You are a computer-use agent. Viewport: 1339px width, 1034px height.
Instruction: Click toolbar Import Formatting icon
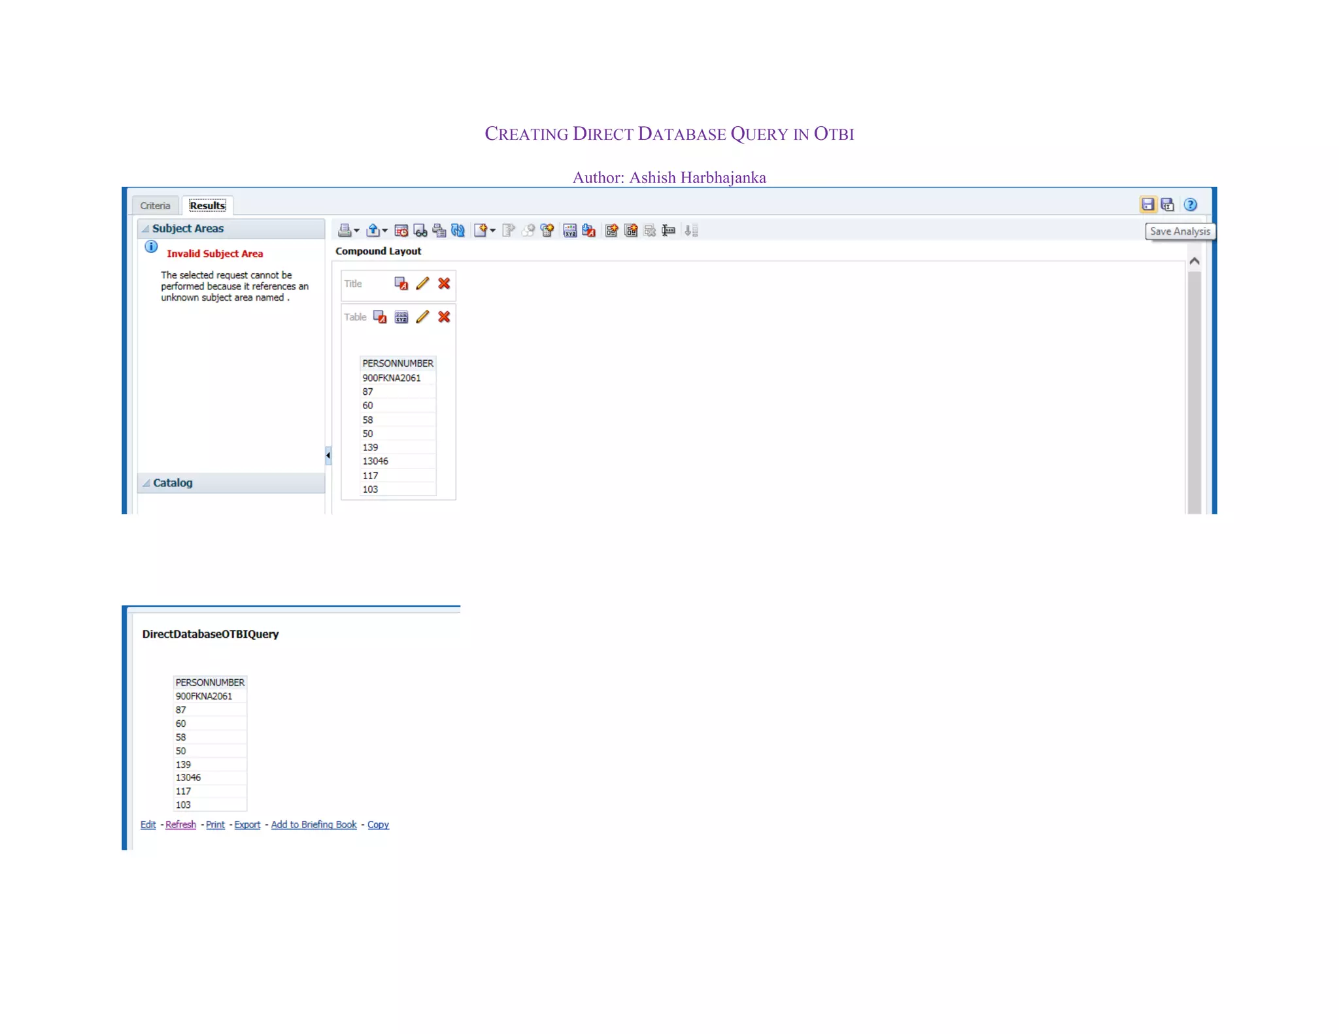(589, 230)
